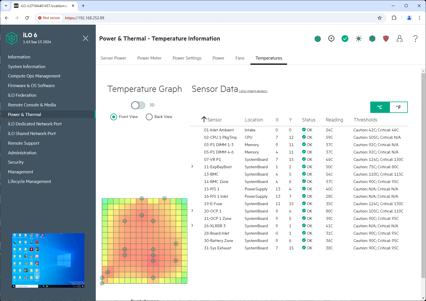Open browser extensions puzzle icon
This screenshot has height=301, width=426.
point(394,18)
